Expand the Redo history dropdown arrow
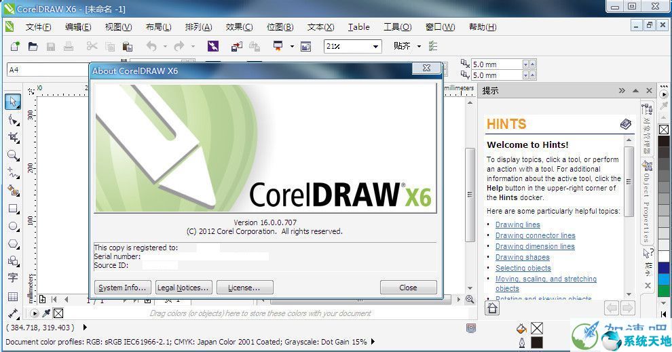This screenshot has height=352, width=672. 193,46
